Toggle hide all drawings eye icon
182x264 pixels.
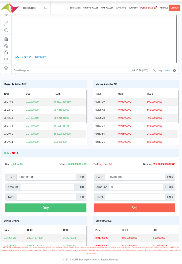6,59
